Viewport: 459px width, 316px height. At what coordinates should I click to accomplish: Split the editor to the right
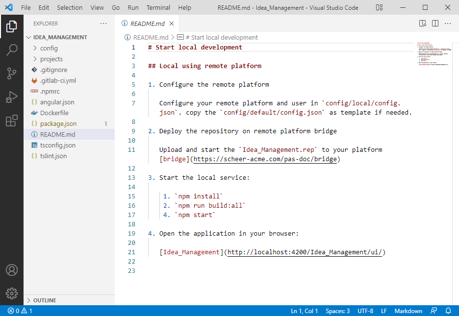click(x=435, y=24)
